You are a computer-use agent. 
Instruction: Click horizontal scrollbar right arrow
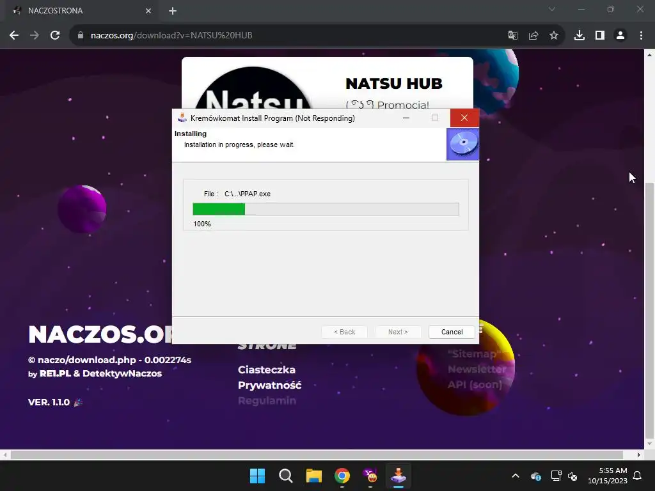pyautogui.click(x=639, y=455)
